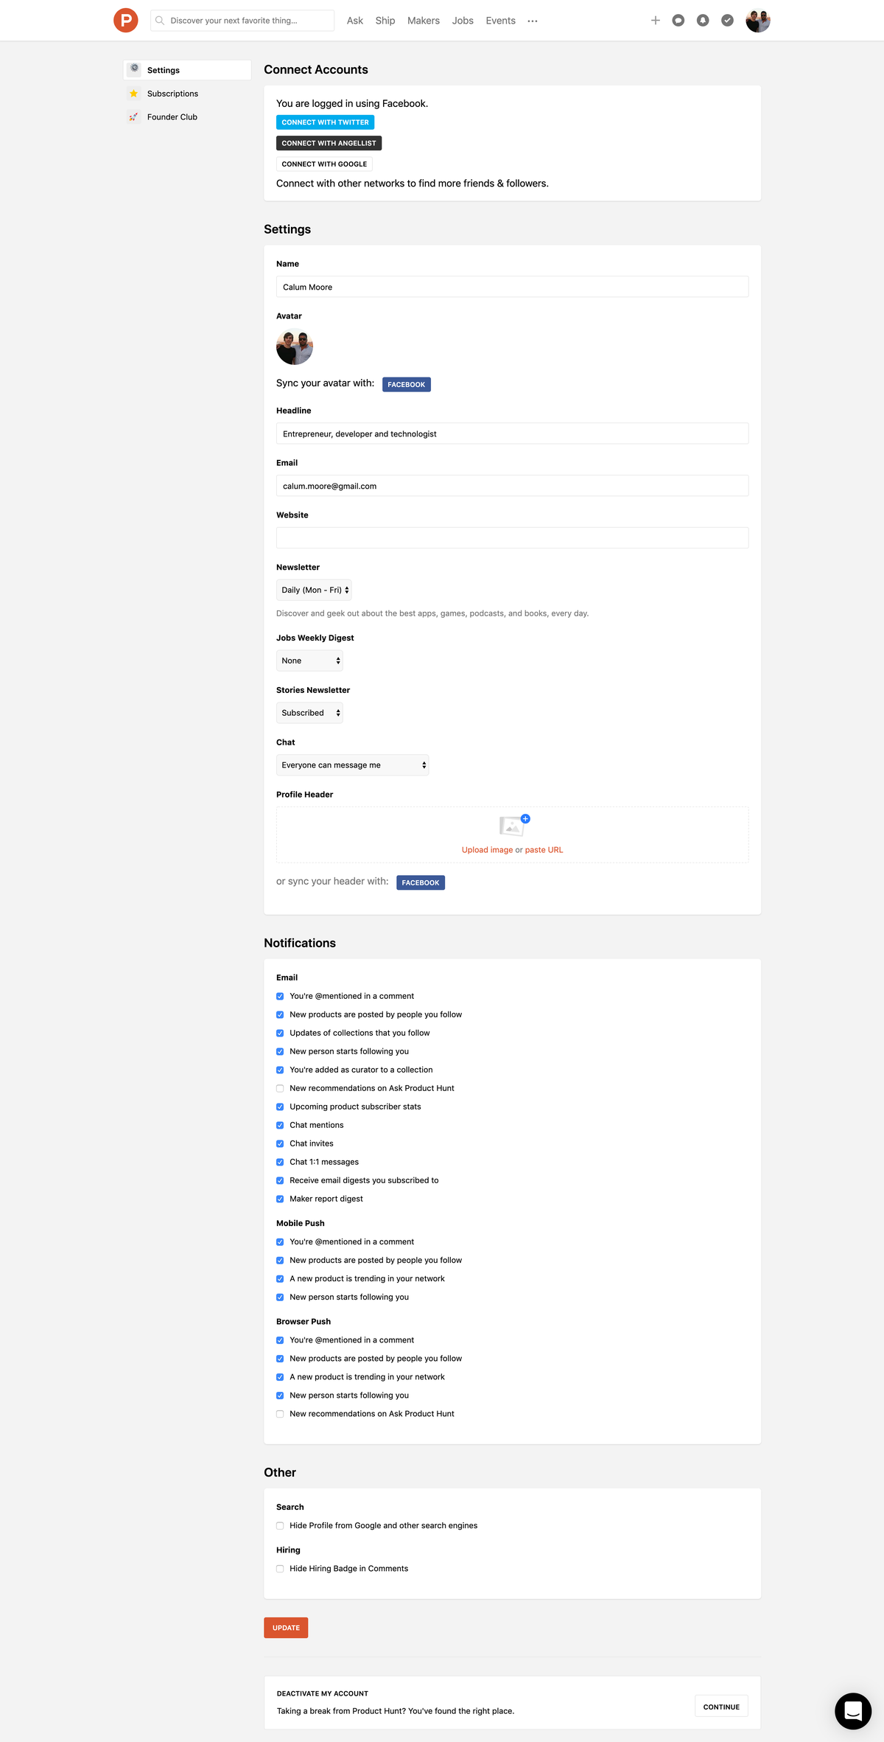This screenshot has height=1742, width=884.
Task: Open Subscriptions in the sidebar
Action: (x=172, y=94)
